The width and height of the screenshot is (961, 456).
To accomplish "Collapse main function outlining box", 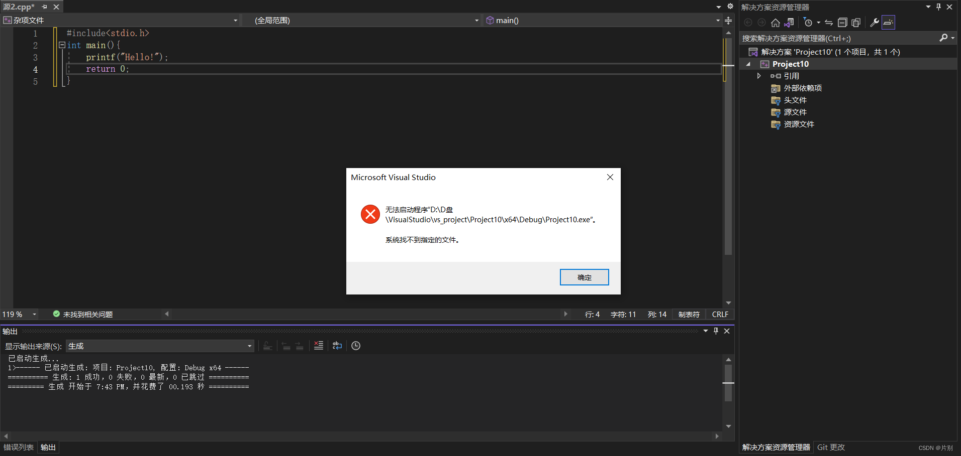I will pos(62,45).
